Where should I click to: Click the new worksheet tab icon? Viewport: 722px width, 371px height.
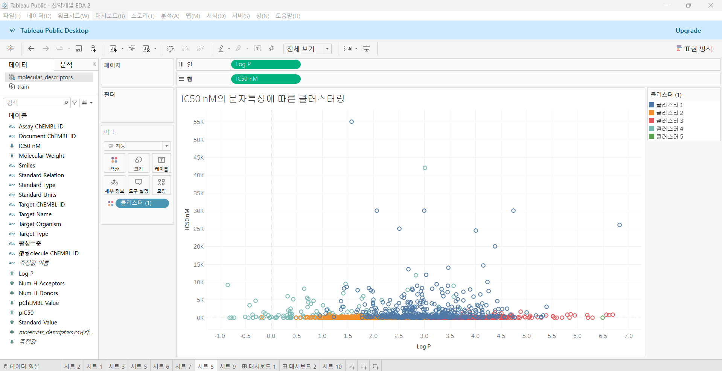(x=352, y=366)
